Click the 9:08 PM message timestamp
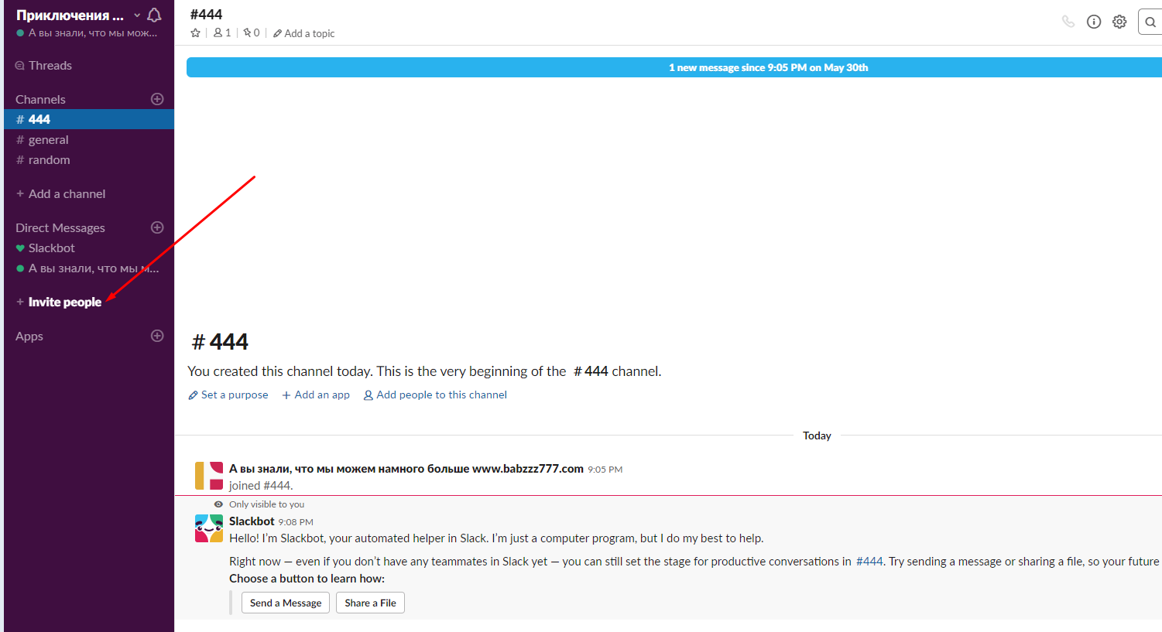Screen dimensions: 1162x632 coord(296,522)
